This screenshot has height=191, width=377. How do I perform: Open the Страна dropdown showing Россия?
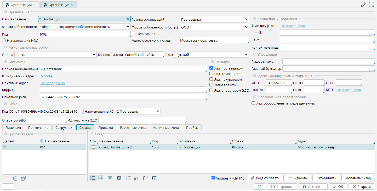[55, 55]
